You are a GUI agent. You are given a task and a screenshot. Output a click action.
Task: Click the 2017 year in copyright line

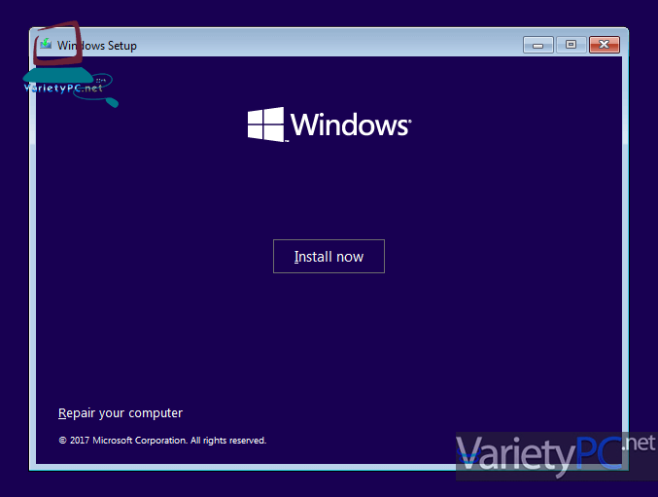click(80, 441)
